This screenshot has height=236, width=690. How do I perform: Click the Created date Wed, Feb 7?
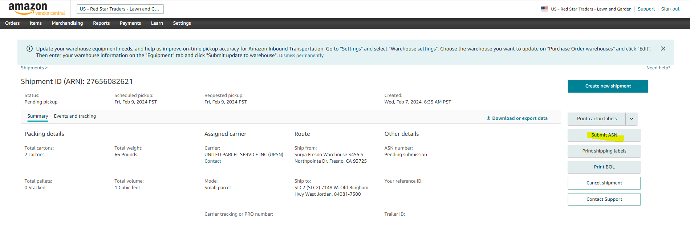coord(418,102)
